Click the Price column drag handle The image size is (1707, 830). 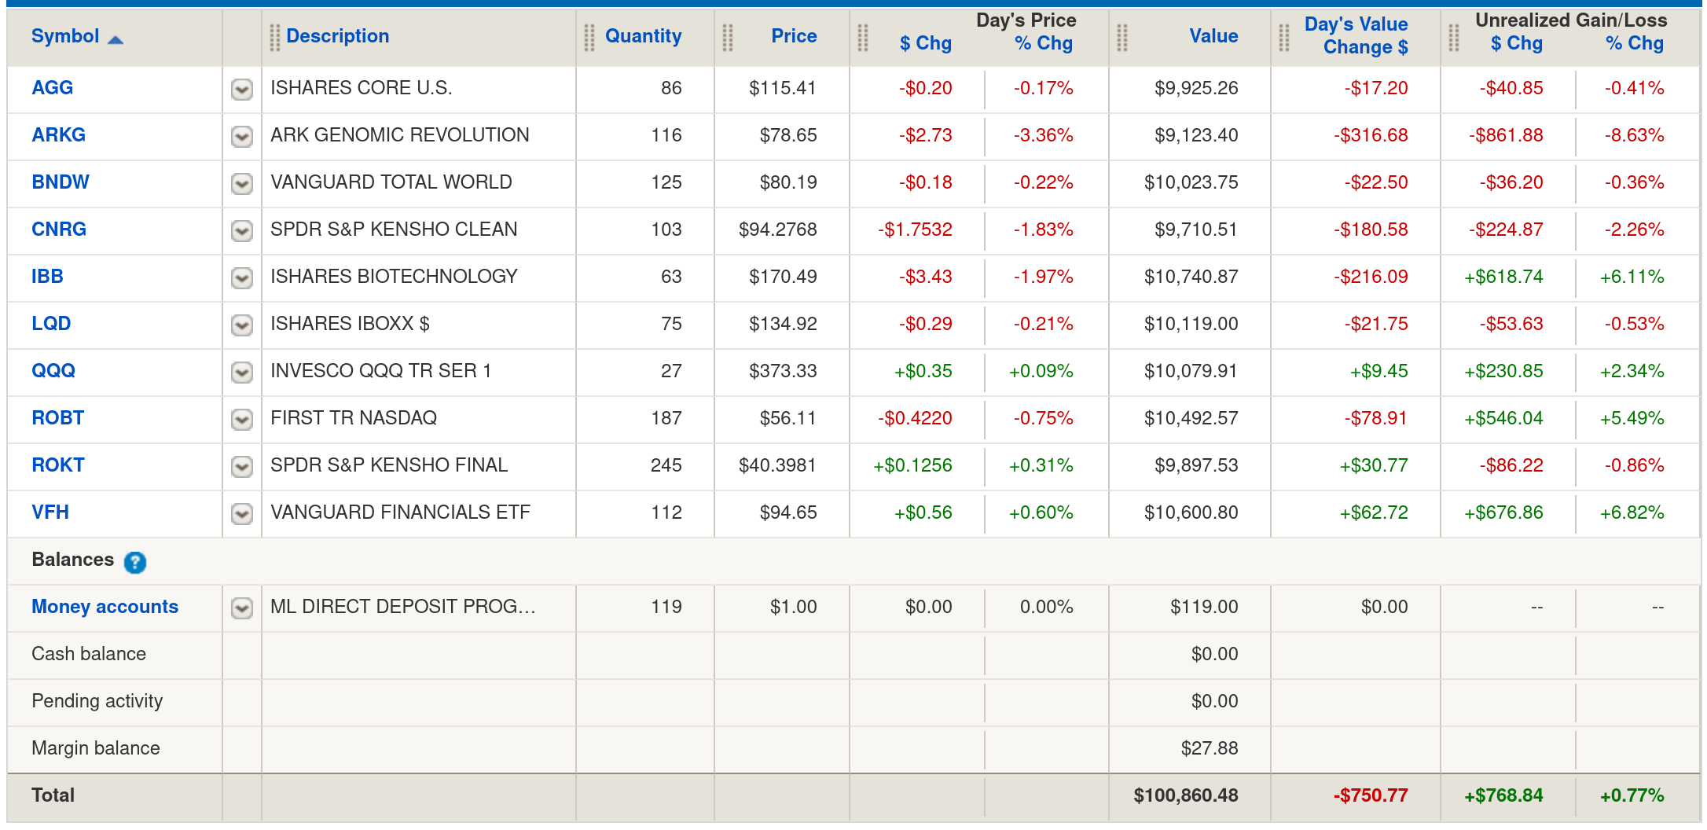coord(728,37)
